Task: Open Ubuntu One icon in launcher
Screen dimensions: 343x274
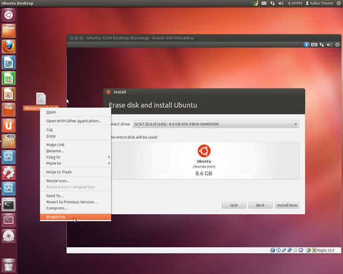Action: (9, 125)
